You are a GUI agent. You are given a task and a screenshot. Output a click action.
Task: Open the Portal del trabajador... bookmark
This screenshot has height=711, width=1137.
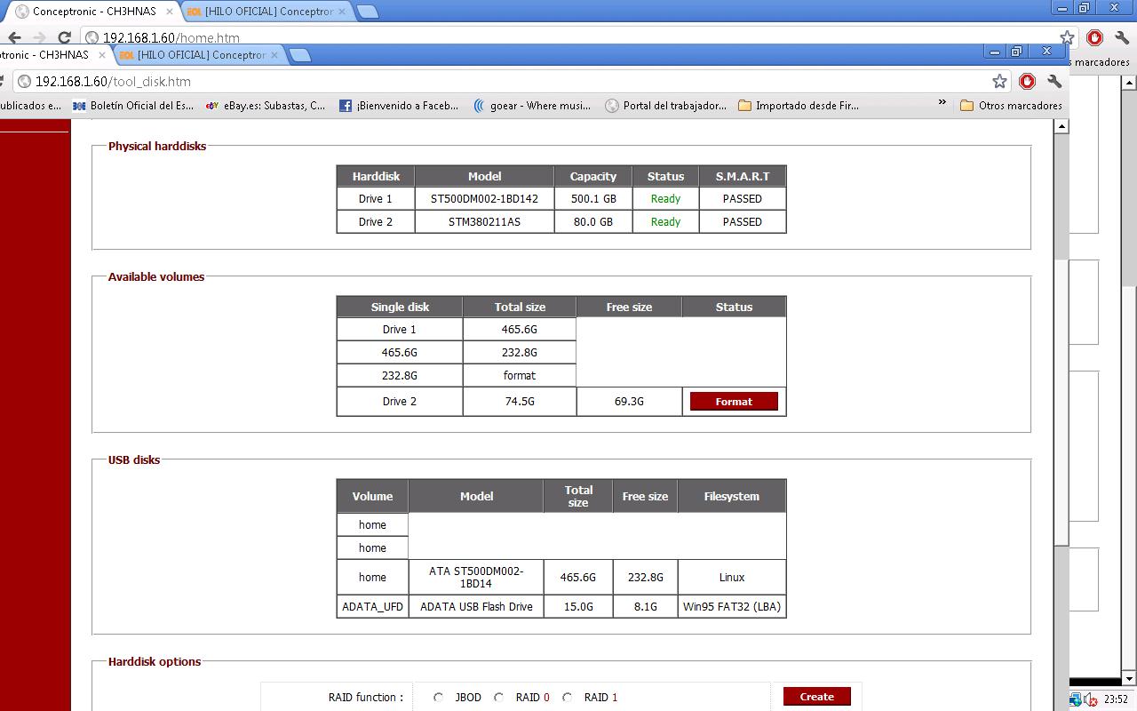pyautogui.click(x=665, y=106)
